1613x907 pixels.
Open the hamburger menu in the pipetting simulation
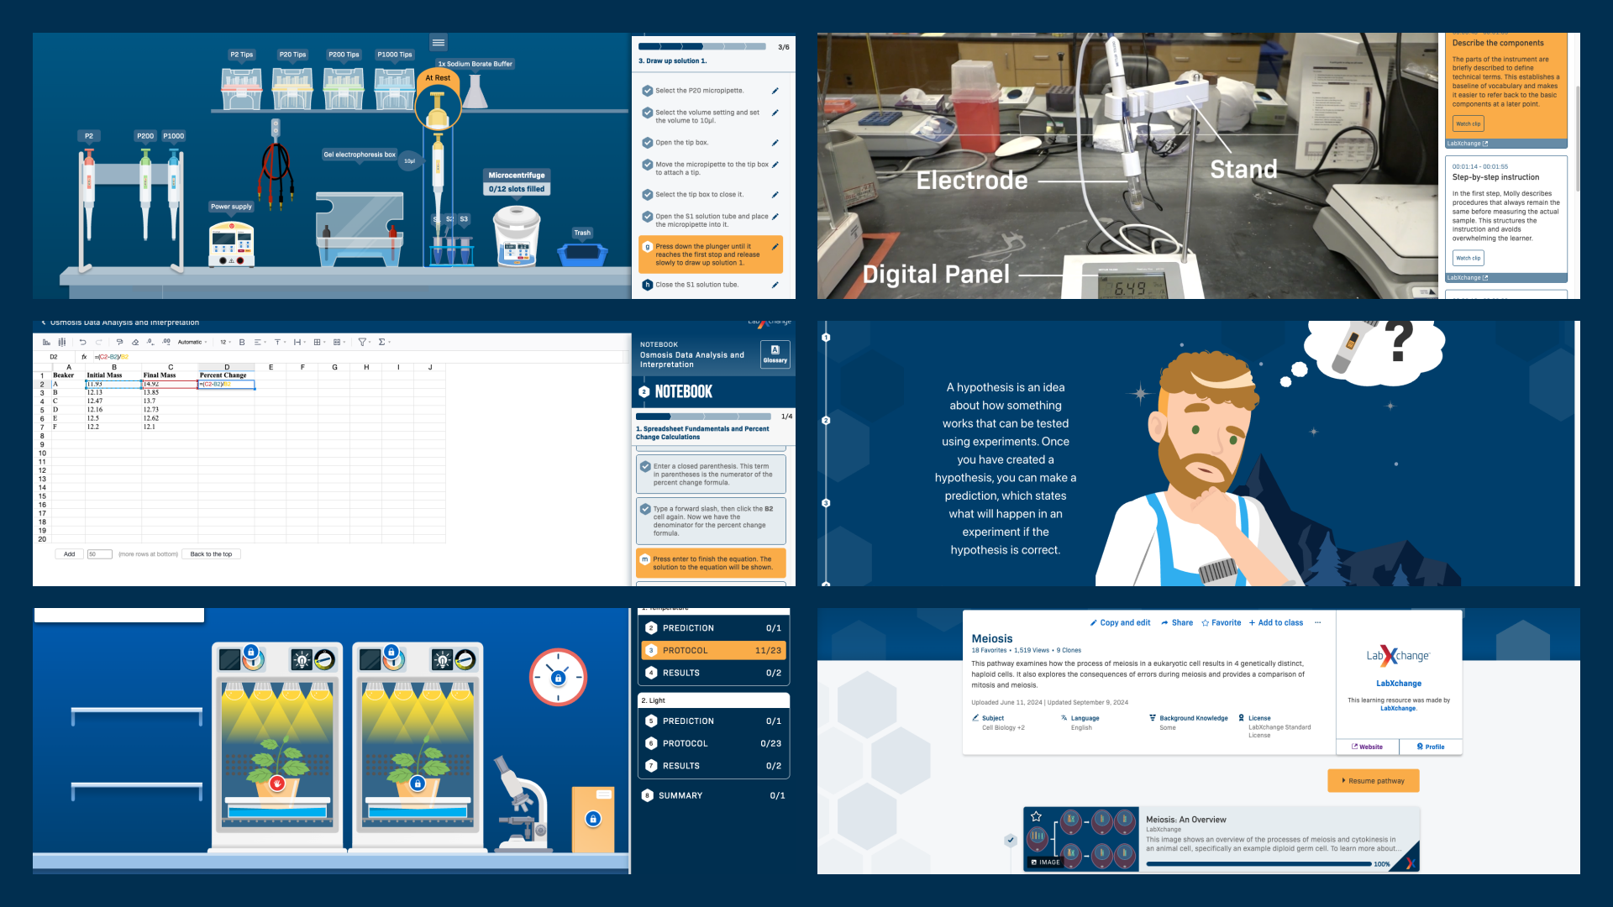click(439, 43)
